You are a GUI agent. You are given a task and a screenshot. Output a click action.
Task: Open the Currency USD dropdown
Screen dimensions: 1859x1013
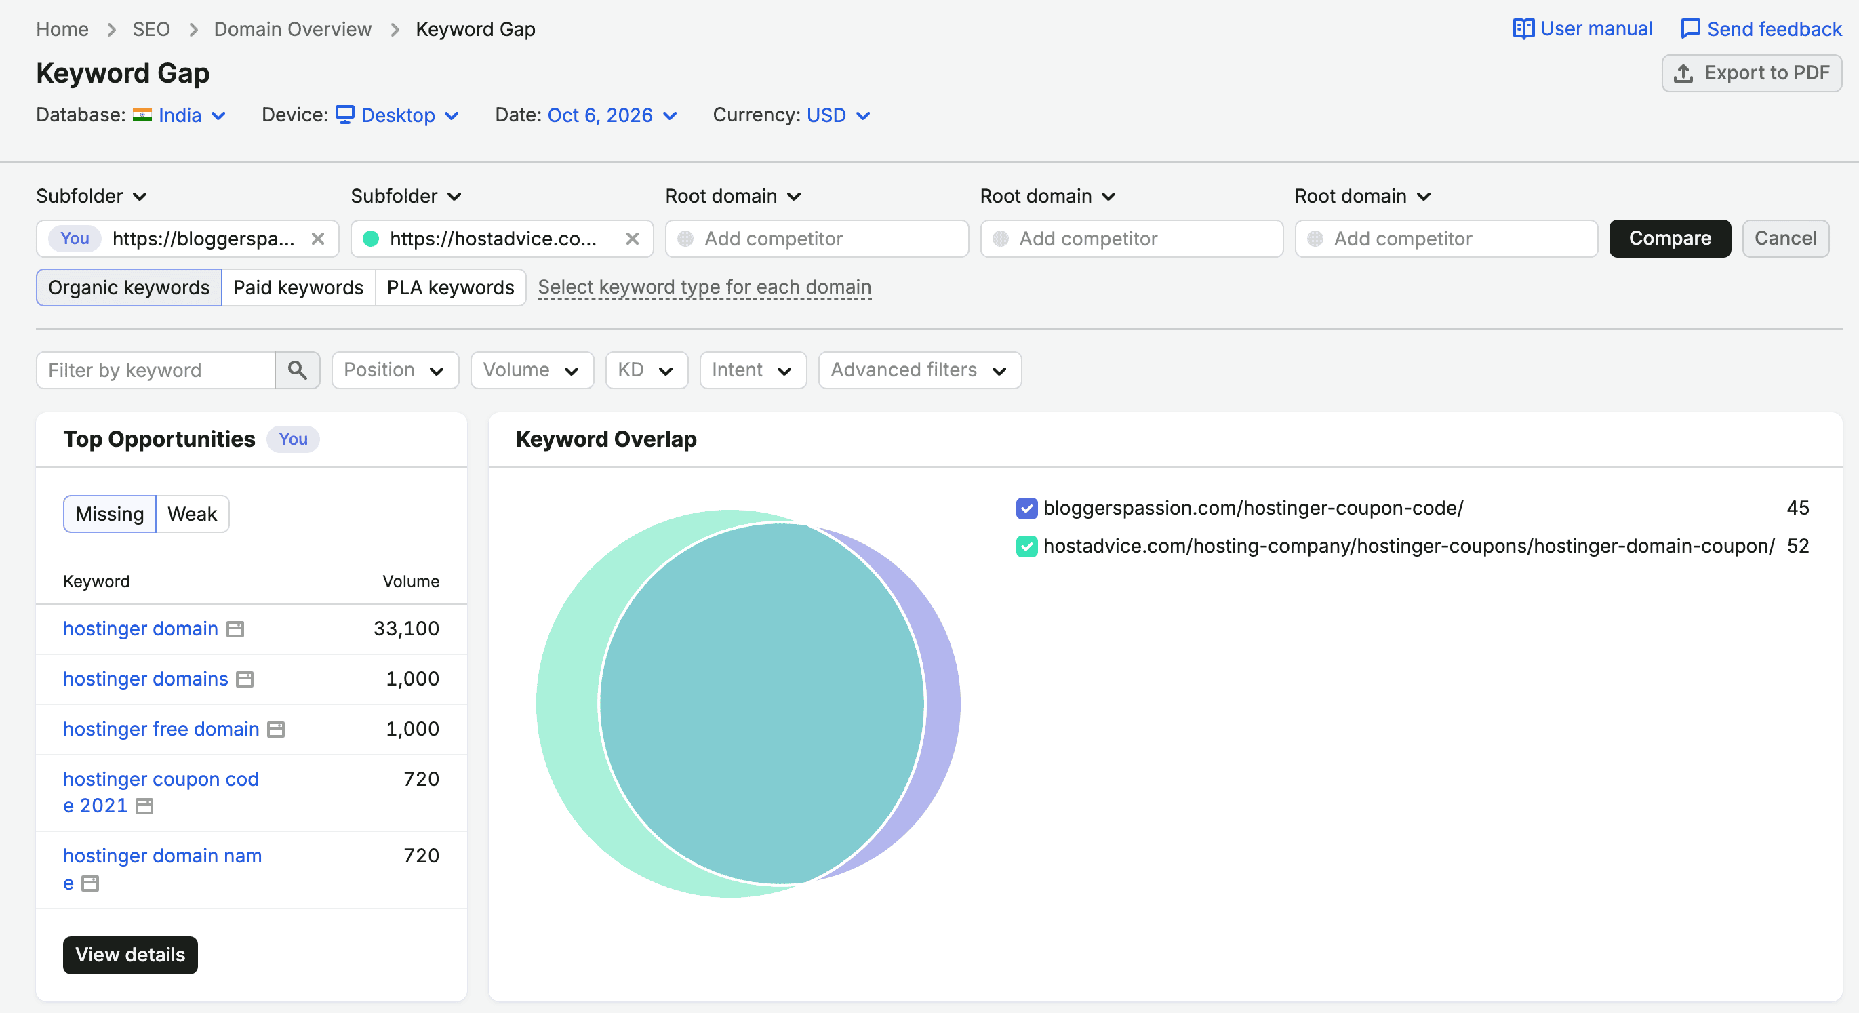[839, 115]
